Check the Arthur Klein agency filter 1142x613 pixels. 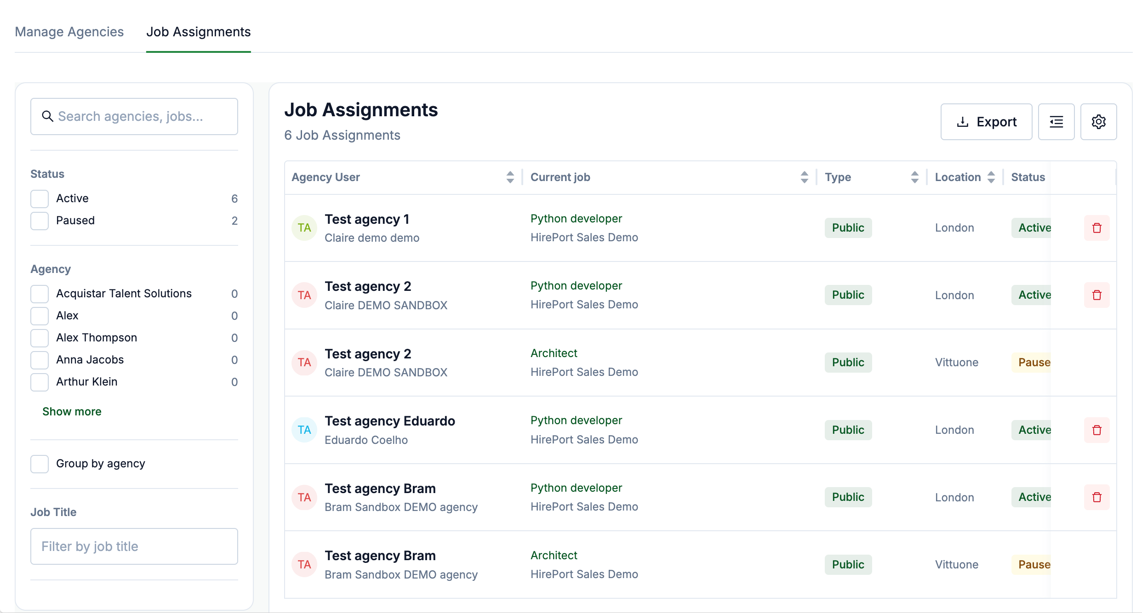pyautogui.click(x=40, y=382)
